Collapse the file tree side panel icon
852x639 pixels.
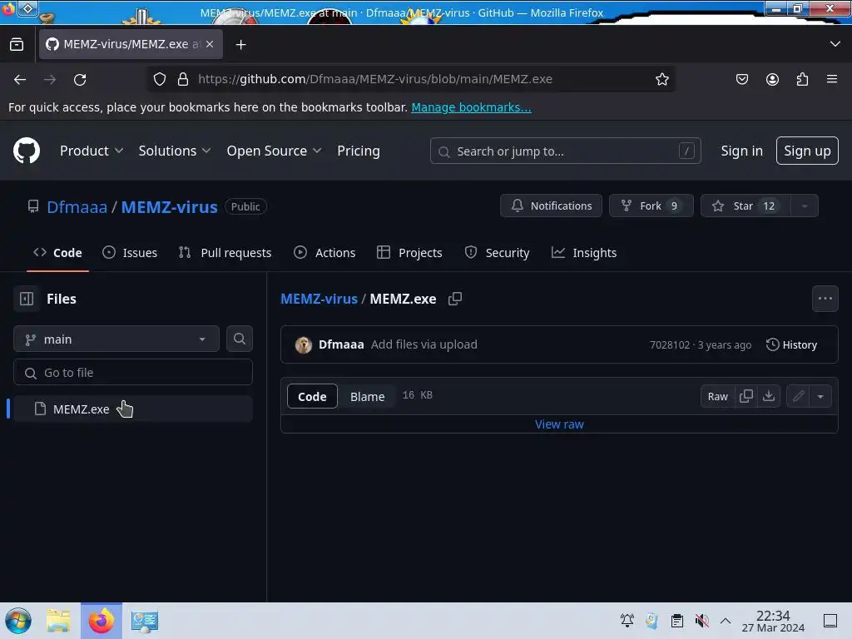[x=27, y=299]
